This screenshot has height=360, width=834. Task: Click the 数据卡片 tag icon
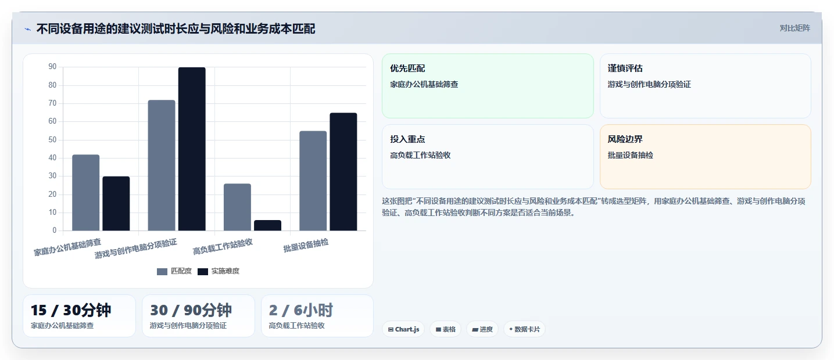point(511,329)
